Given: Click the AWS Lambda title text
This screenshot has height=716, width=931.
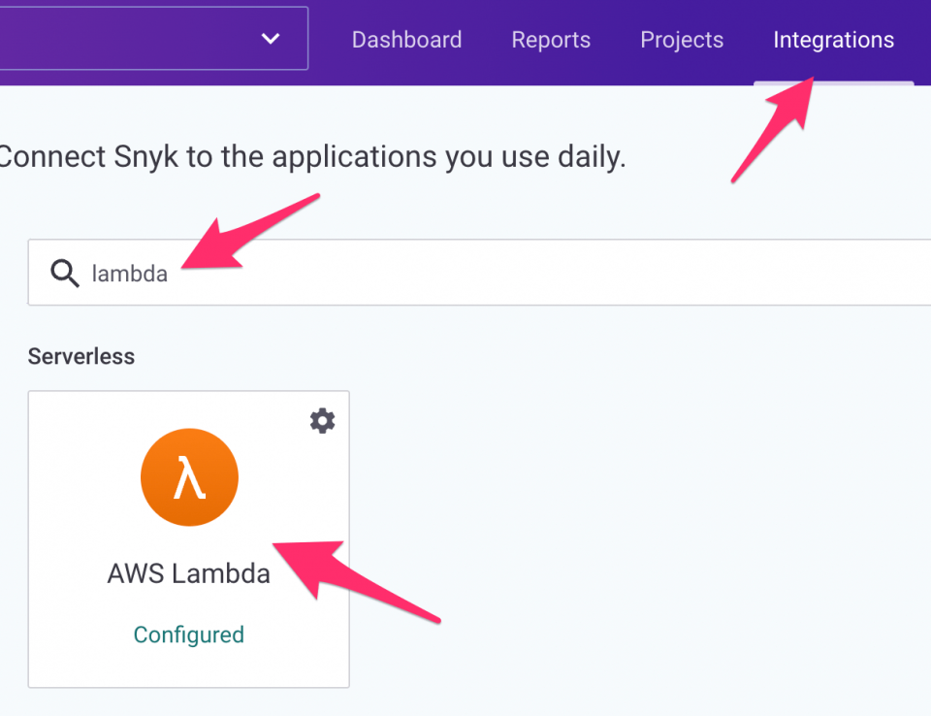Looking at the screenshot, I should point(188,573).
